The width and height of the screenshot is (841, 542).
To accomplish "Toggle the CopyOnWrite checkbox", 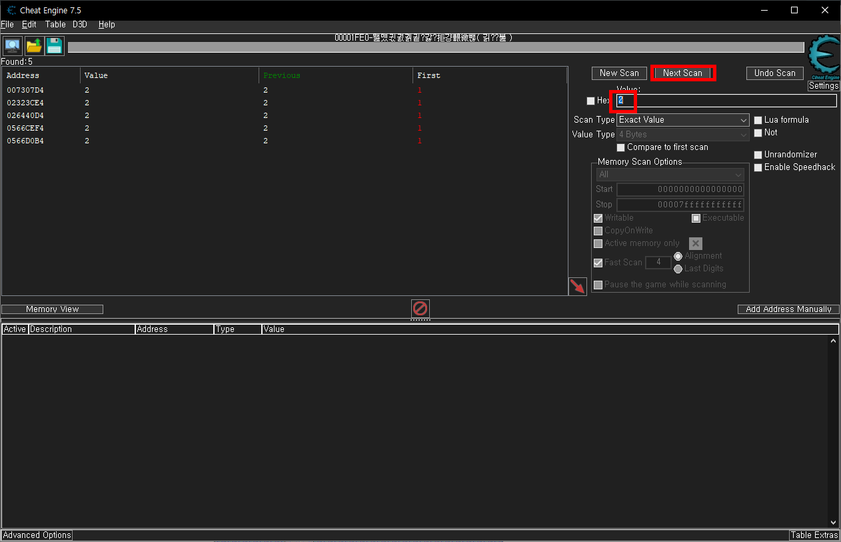I will [x=598, y=231].
